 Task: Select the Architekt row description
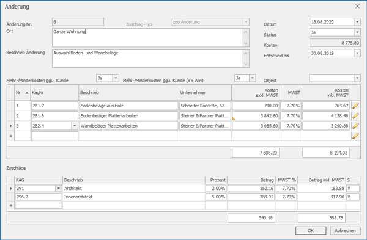pos(134,189)
